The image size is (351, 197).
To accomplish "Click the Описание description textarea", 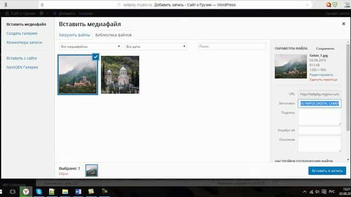I will tap(319, 144).
